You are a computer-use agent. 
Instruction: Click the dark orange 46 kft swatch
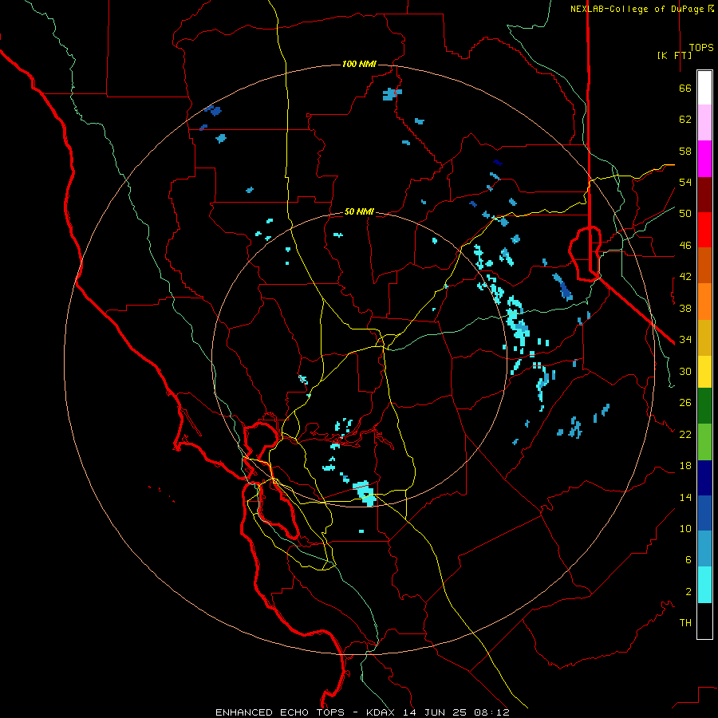704,265
